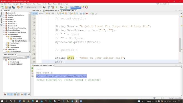Select the Projects panel tab
This screenshot has height=103, width=183.
(x=6, y=11)
